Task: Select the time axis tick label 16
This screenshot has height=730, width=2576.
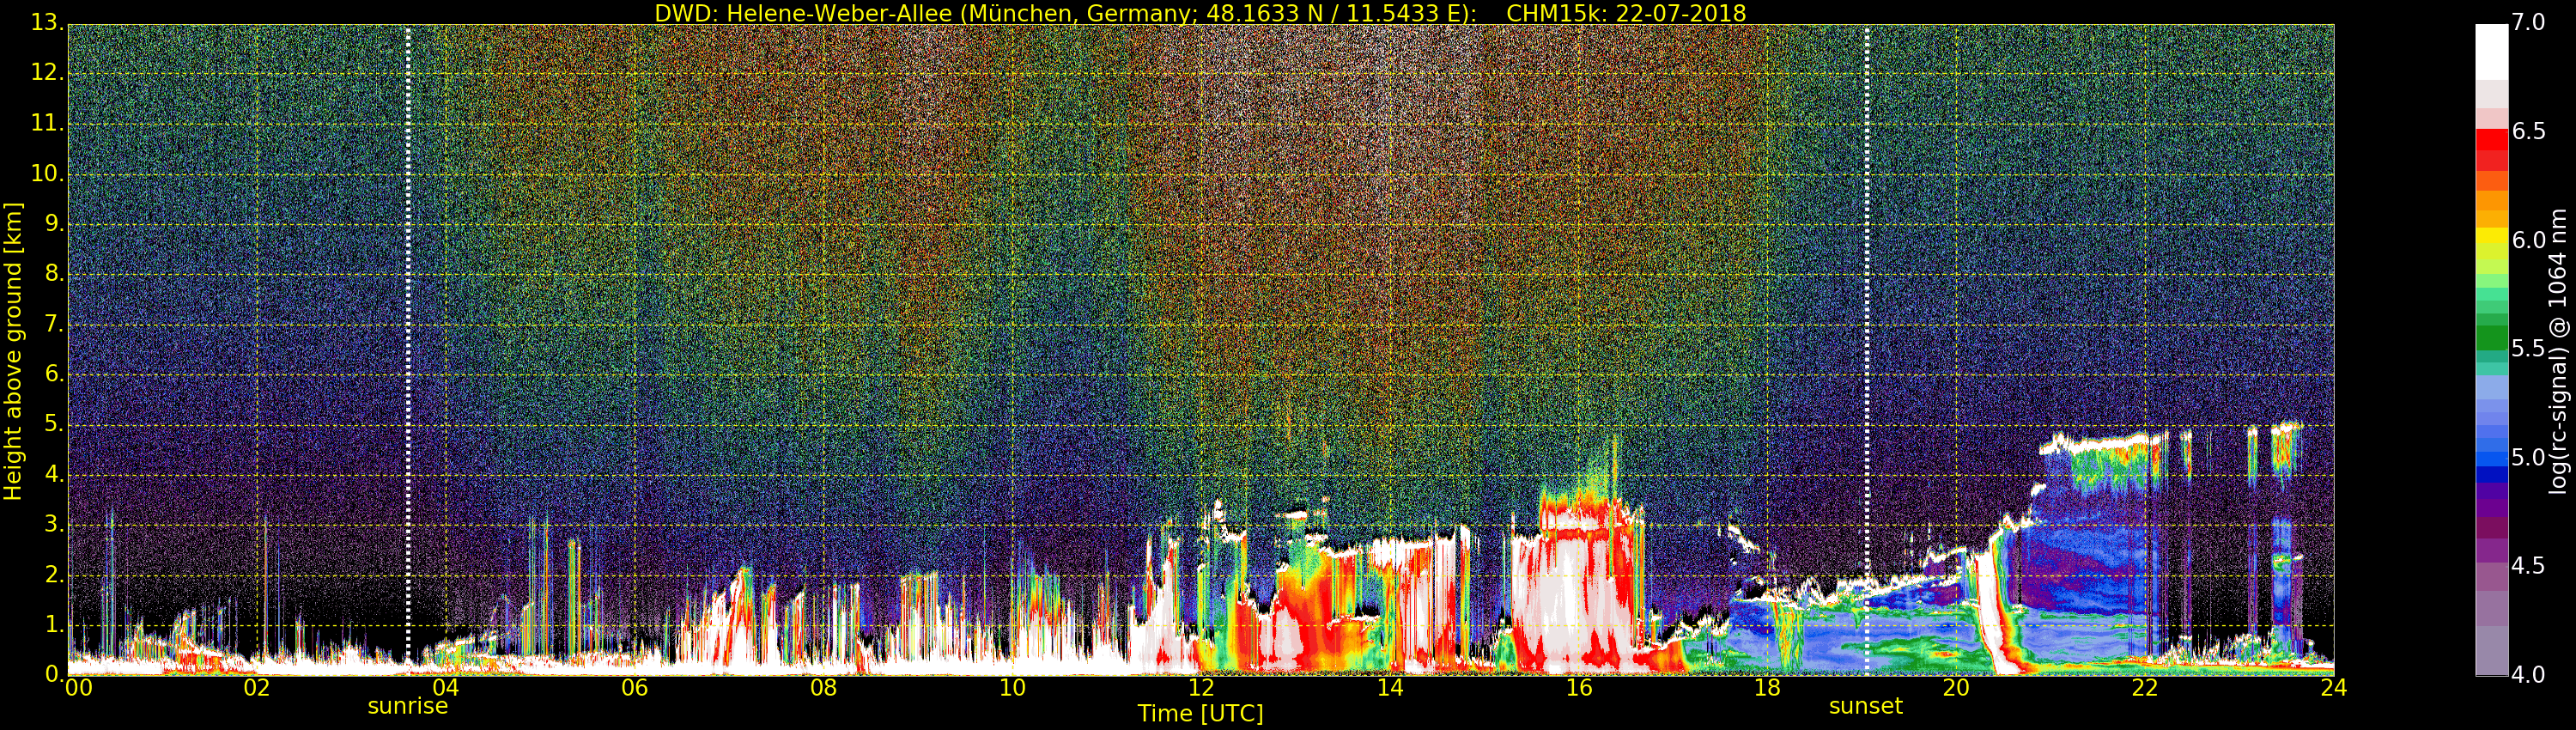Action: (1579, 688)
